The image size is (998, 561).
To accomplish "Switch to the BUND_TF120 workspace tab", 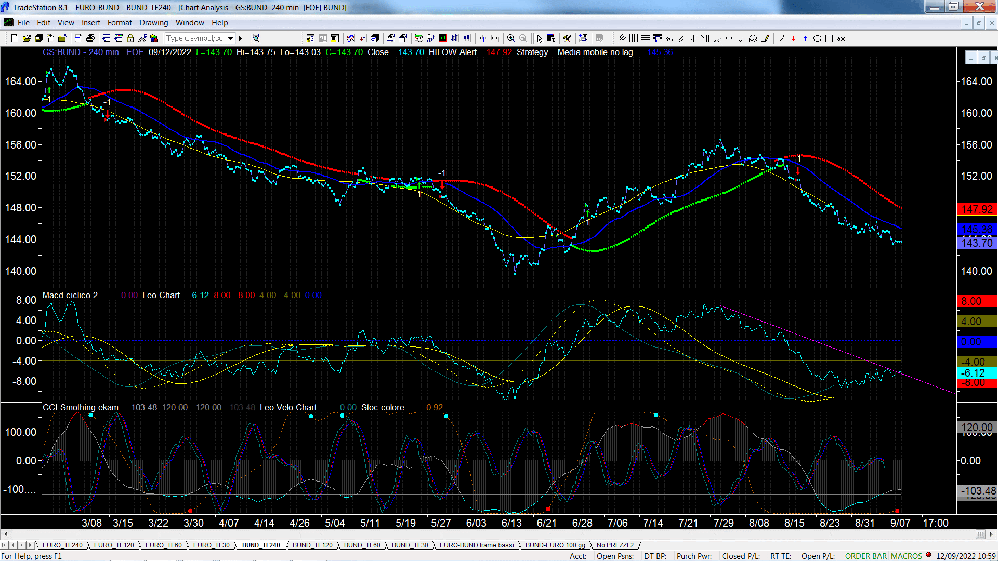I will (312, 545).
